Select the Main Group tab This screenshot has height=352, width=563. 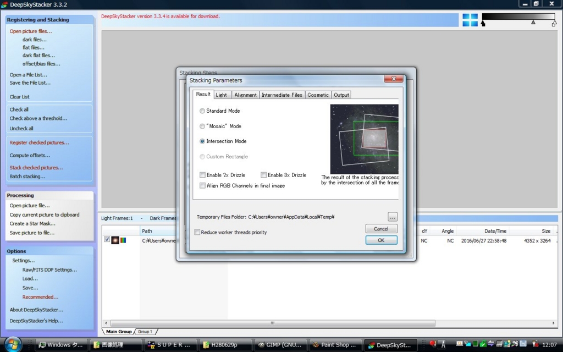[x=119, y=332]
